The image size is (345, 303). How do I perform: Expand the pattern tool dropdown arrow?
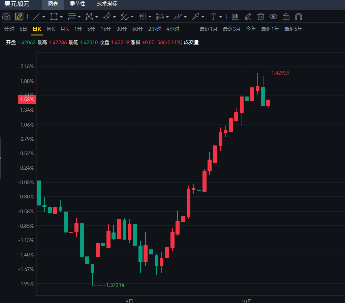pyautogui.click(x=97, y=17)
